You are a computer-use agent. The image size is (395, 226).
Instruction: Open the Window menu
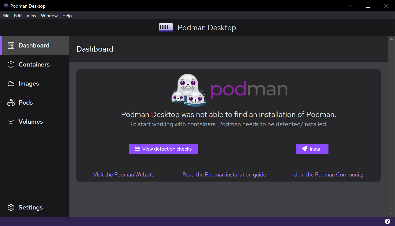(x=49, y=16)
